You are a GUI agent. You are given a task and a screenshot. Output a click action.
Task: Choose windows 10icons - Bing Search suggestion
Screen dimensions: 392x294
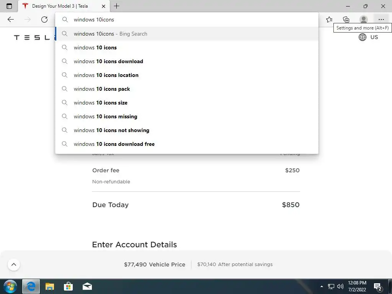pyautogui.click(x=187, y=34)
